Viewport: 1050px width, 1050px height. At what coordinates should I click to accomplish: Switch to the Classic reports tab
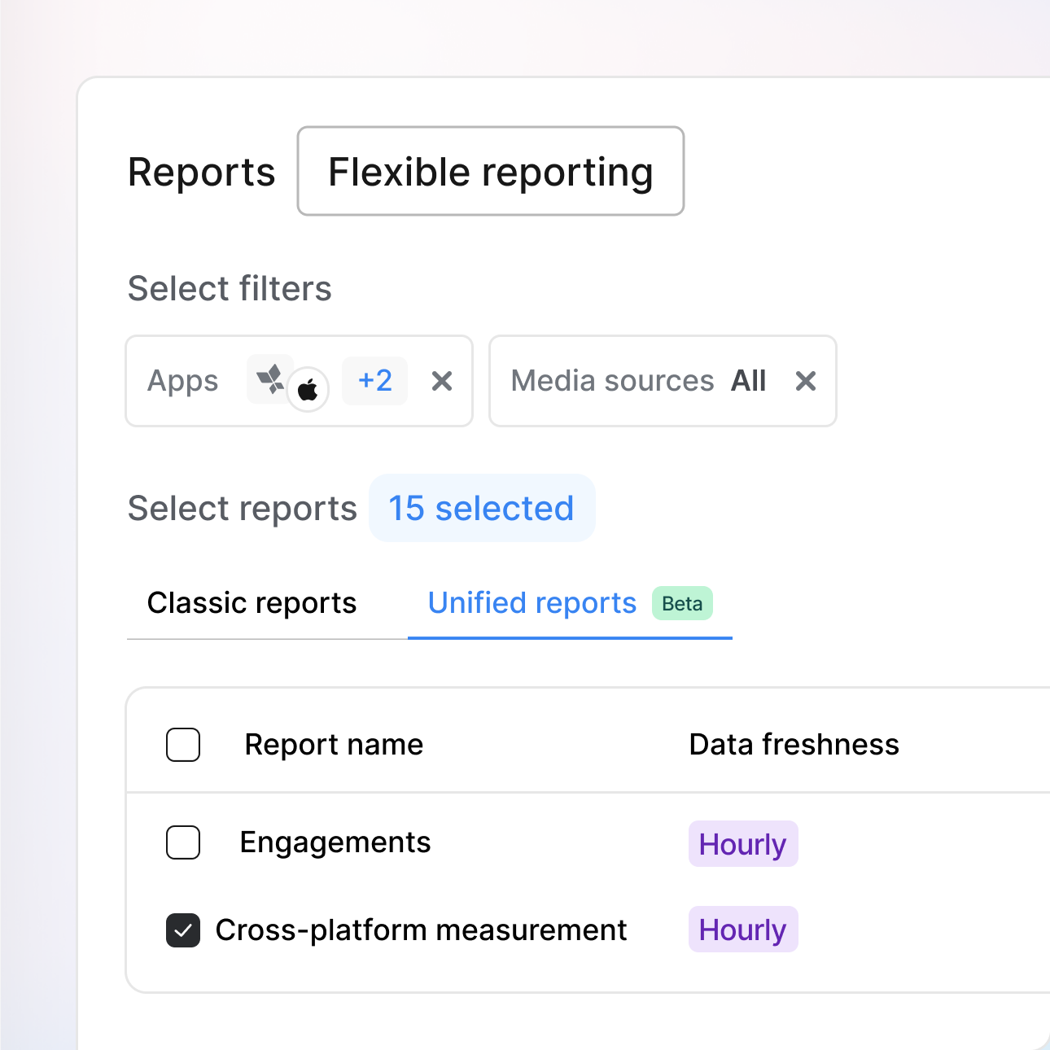pyautogui.click(x=251, y=603)
